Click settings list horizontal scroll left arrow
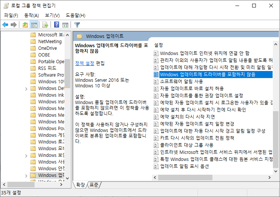 tap(155, 178)
